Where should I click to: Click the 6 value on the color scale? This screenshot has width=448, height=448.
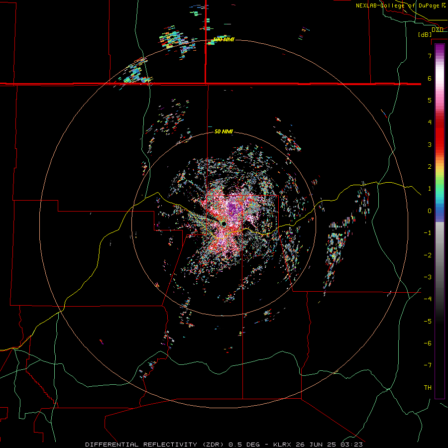tap(430, 78)
